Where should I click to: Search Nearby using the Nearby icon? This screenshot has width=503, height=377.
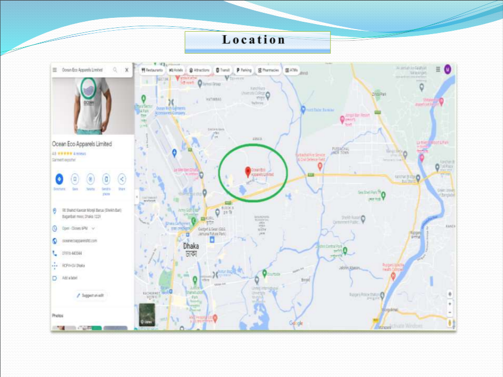[x=91, y=179]
